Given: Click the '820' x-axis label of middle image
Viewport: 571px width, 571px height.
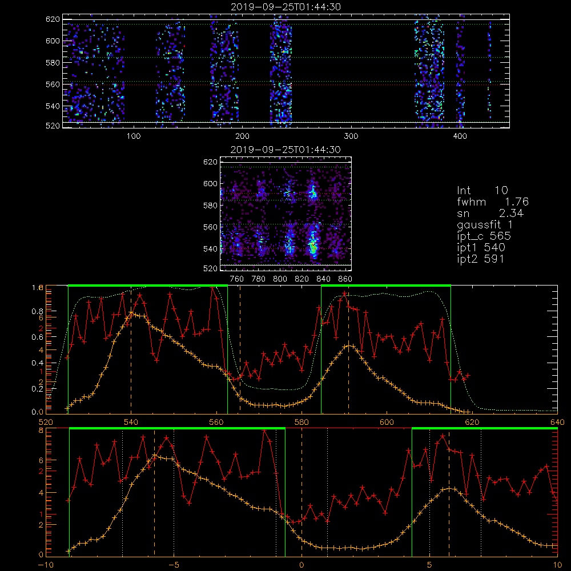Looking at the screenshot, I should [302, 279].
